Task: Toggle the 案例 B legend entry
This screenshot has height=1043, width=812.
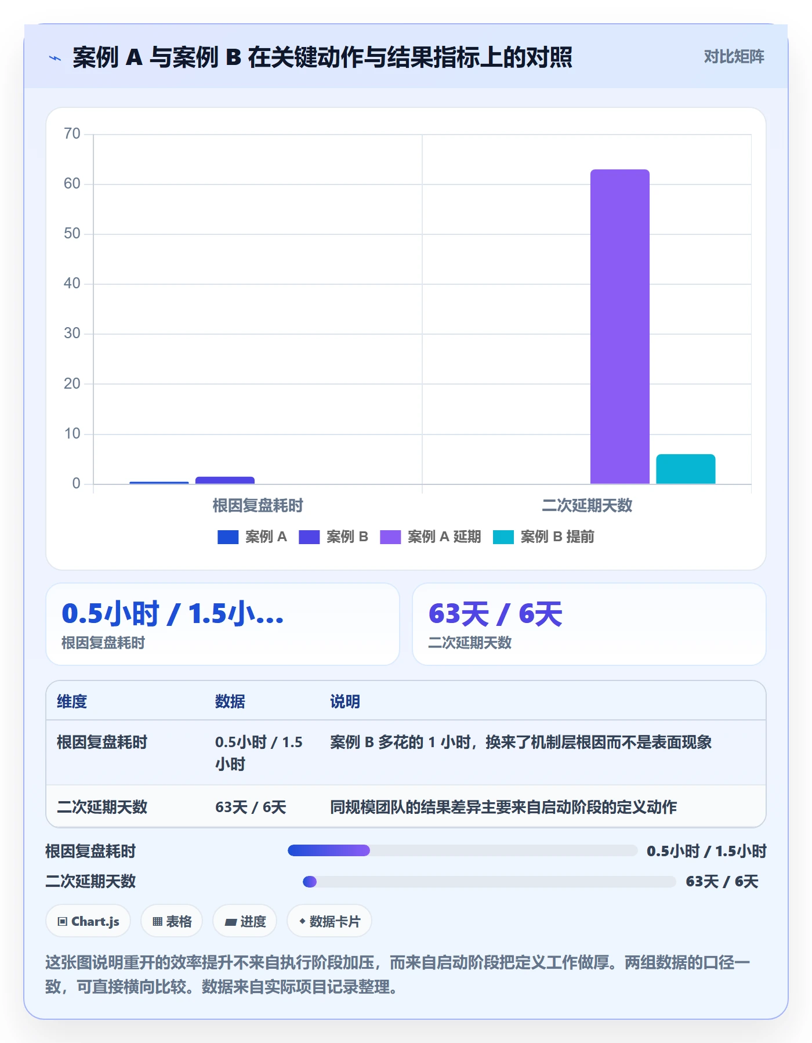Action: point(333,537)
